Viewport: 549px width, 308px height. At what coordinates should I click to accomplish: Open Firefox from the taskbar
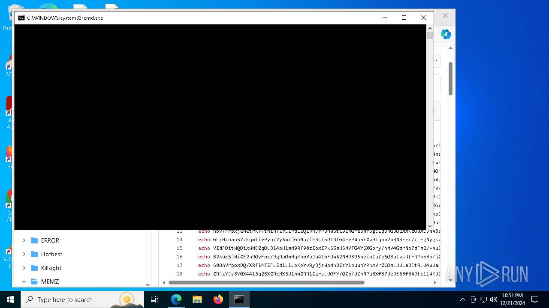point(218,299)
